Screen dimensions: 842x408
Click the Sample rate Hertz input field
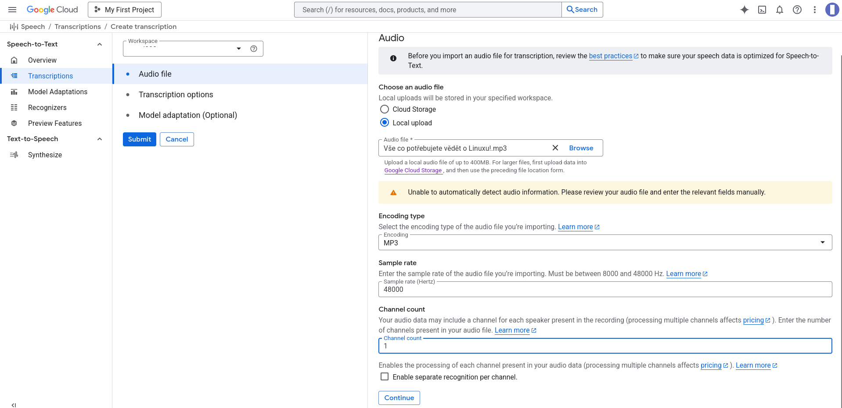605,289
